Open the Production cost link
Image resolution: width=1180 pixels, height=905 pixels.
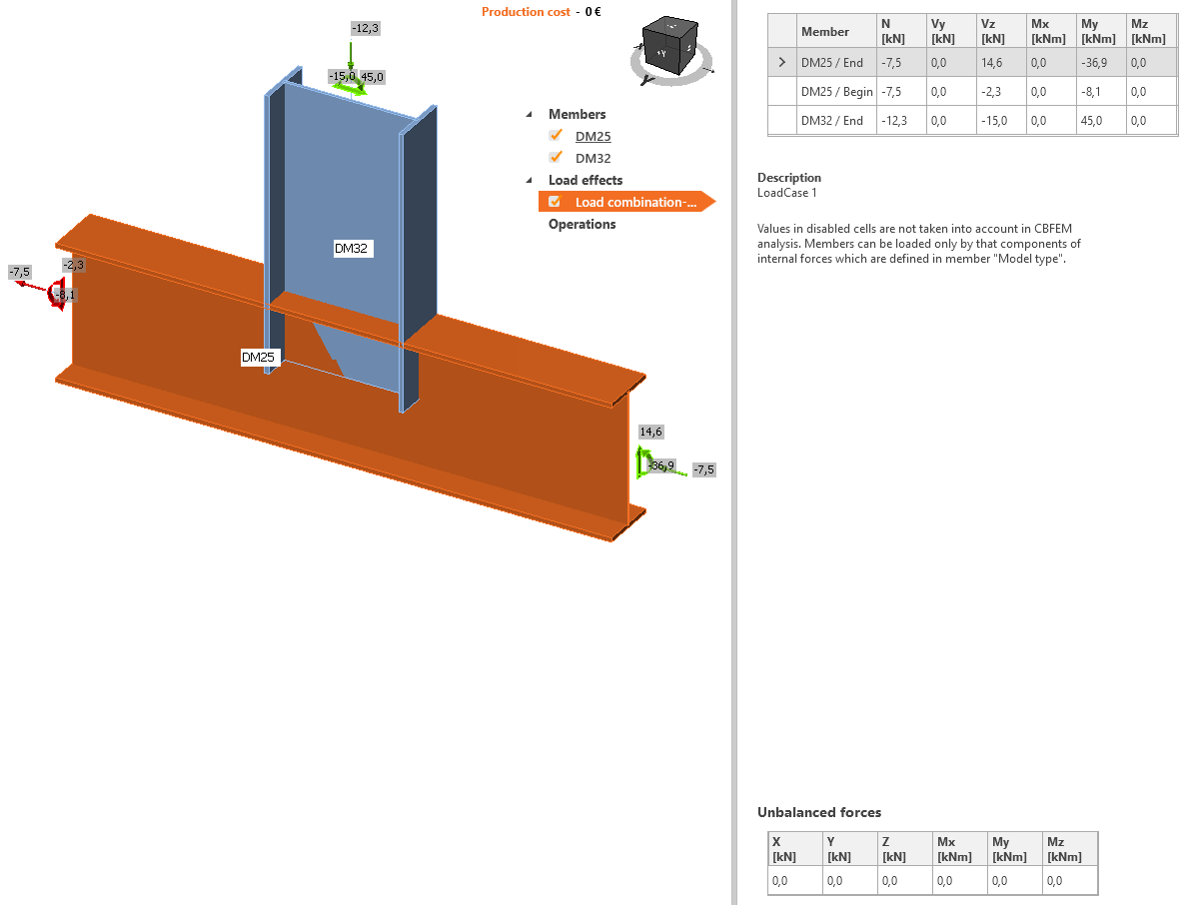coord(527,12)
